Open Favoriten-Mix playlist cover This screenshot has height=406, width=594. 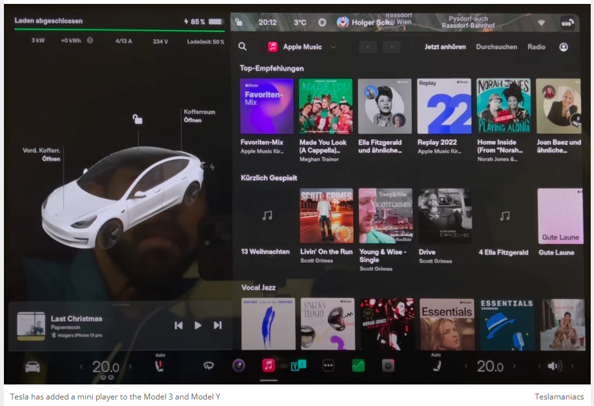tap(267, 106)
